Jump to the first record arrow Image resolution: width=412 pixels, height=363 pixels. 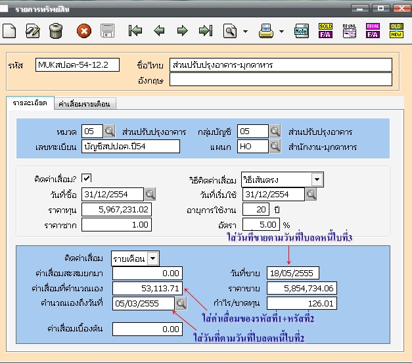(135, 31)
